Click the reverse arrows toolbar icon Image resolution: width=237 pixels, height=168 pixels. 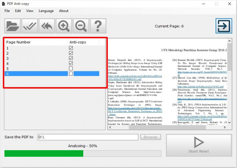47,26
